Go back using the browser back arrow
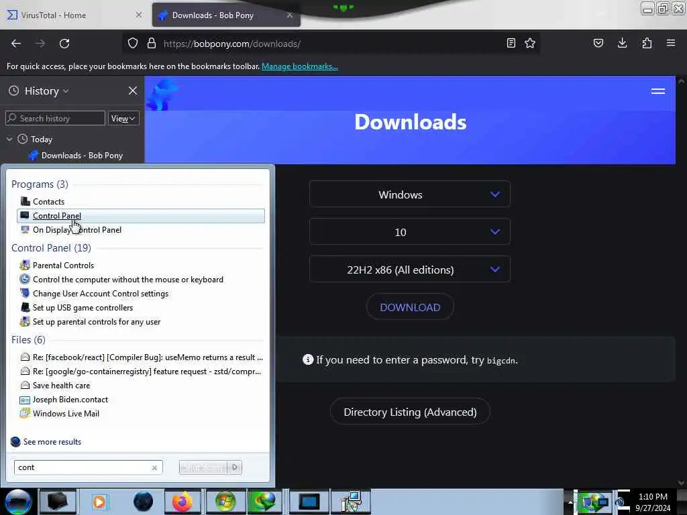The height and width of the screenshot is (515, 687). [x=16, y=44]
